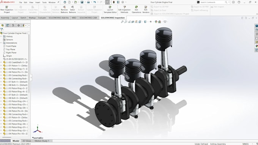Click Apply Scene icon in view toolbar

click(x=160, y=22)
